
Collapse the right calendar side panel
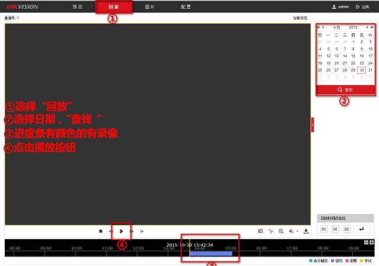click(312, 124)
